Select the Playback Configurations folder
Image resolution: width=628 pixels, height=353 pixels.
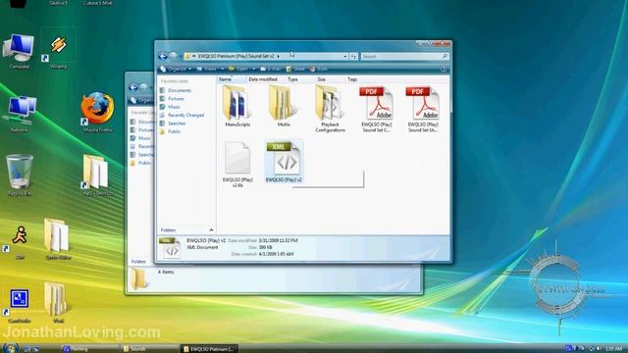tap(330, 109)
